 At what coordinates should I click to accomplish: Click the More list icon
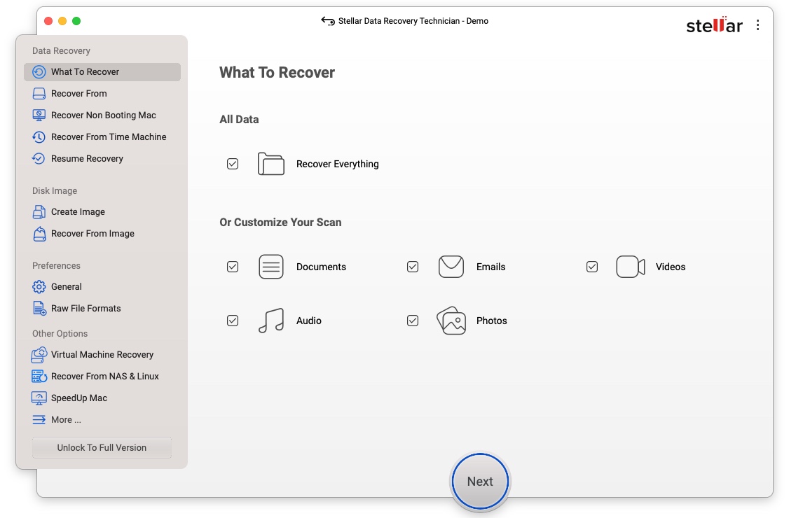click(x=39, y=419)
